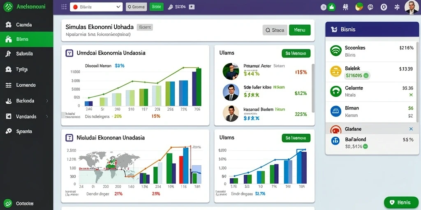Dismiss the Glarlane row with X
The width and height of the screenshot is (421, 210).
tap(411, 129)
